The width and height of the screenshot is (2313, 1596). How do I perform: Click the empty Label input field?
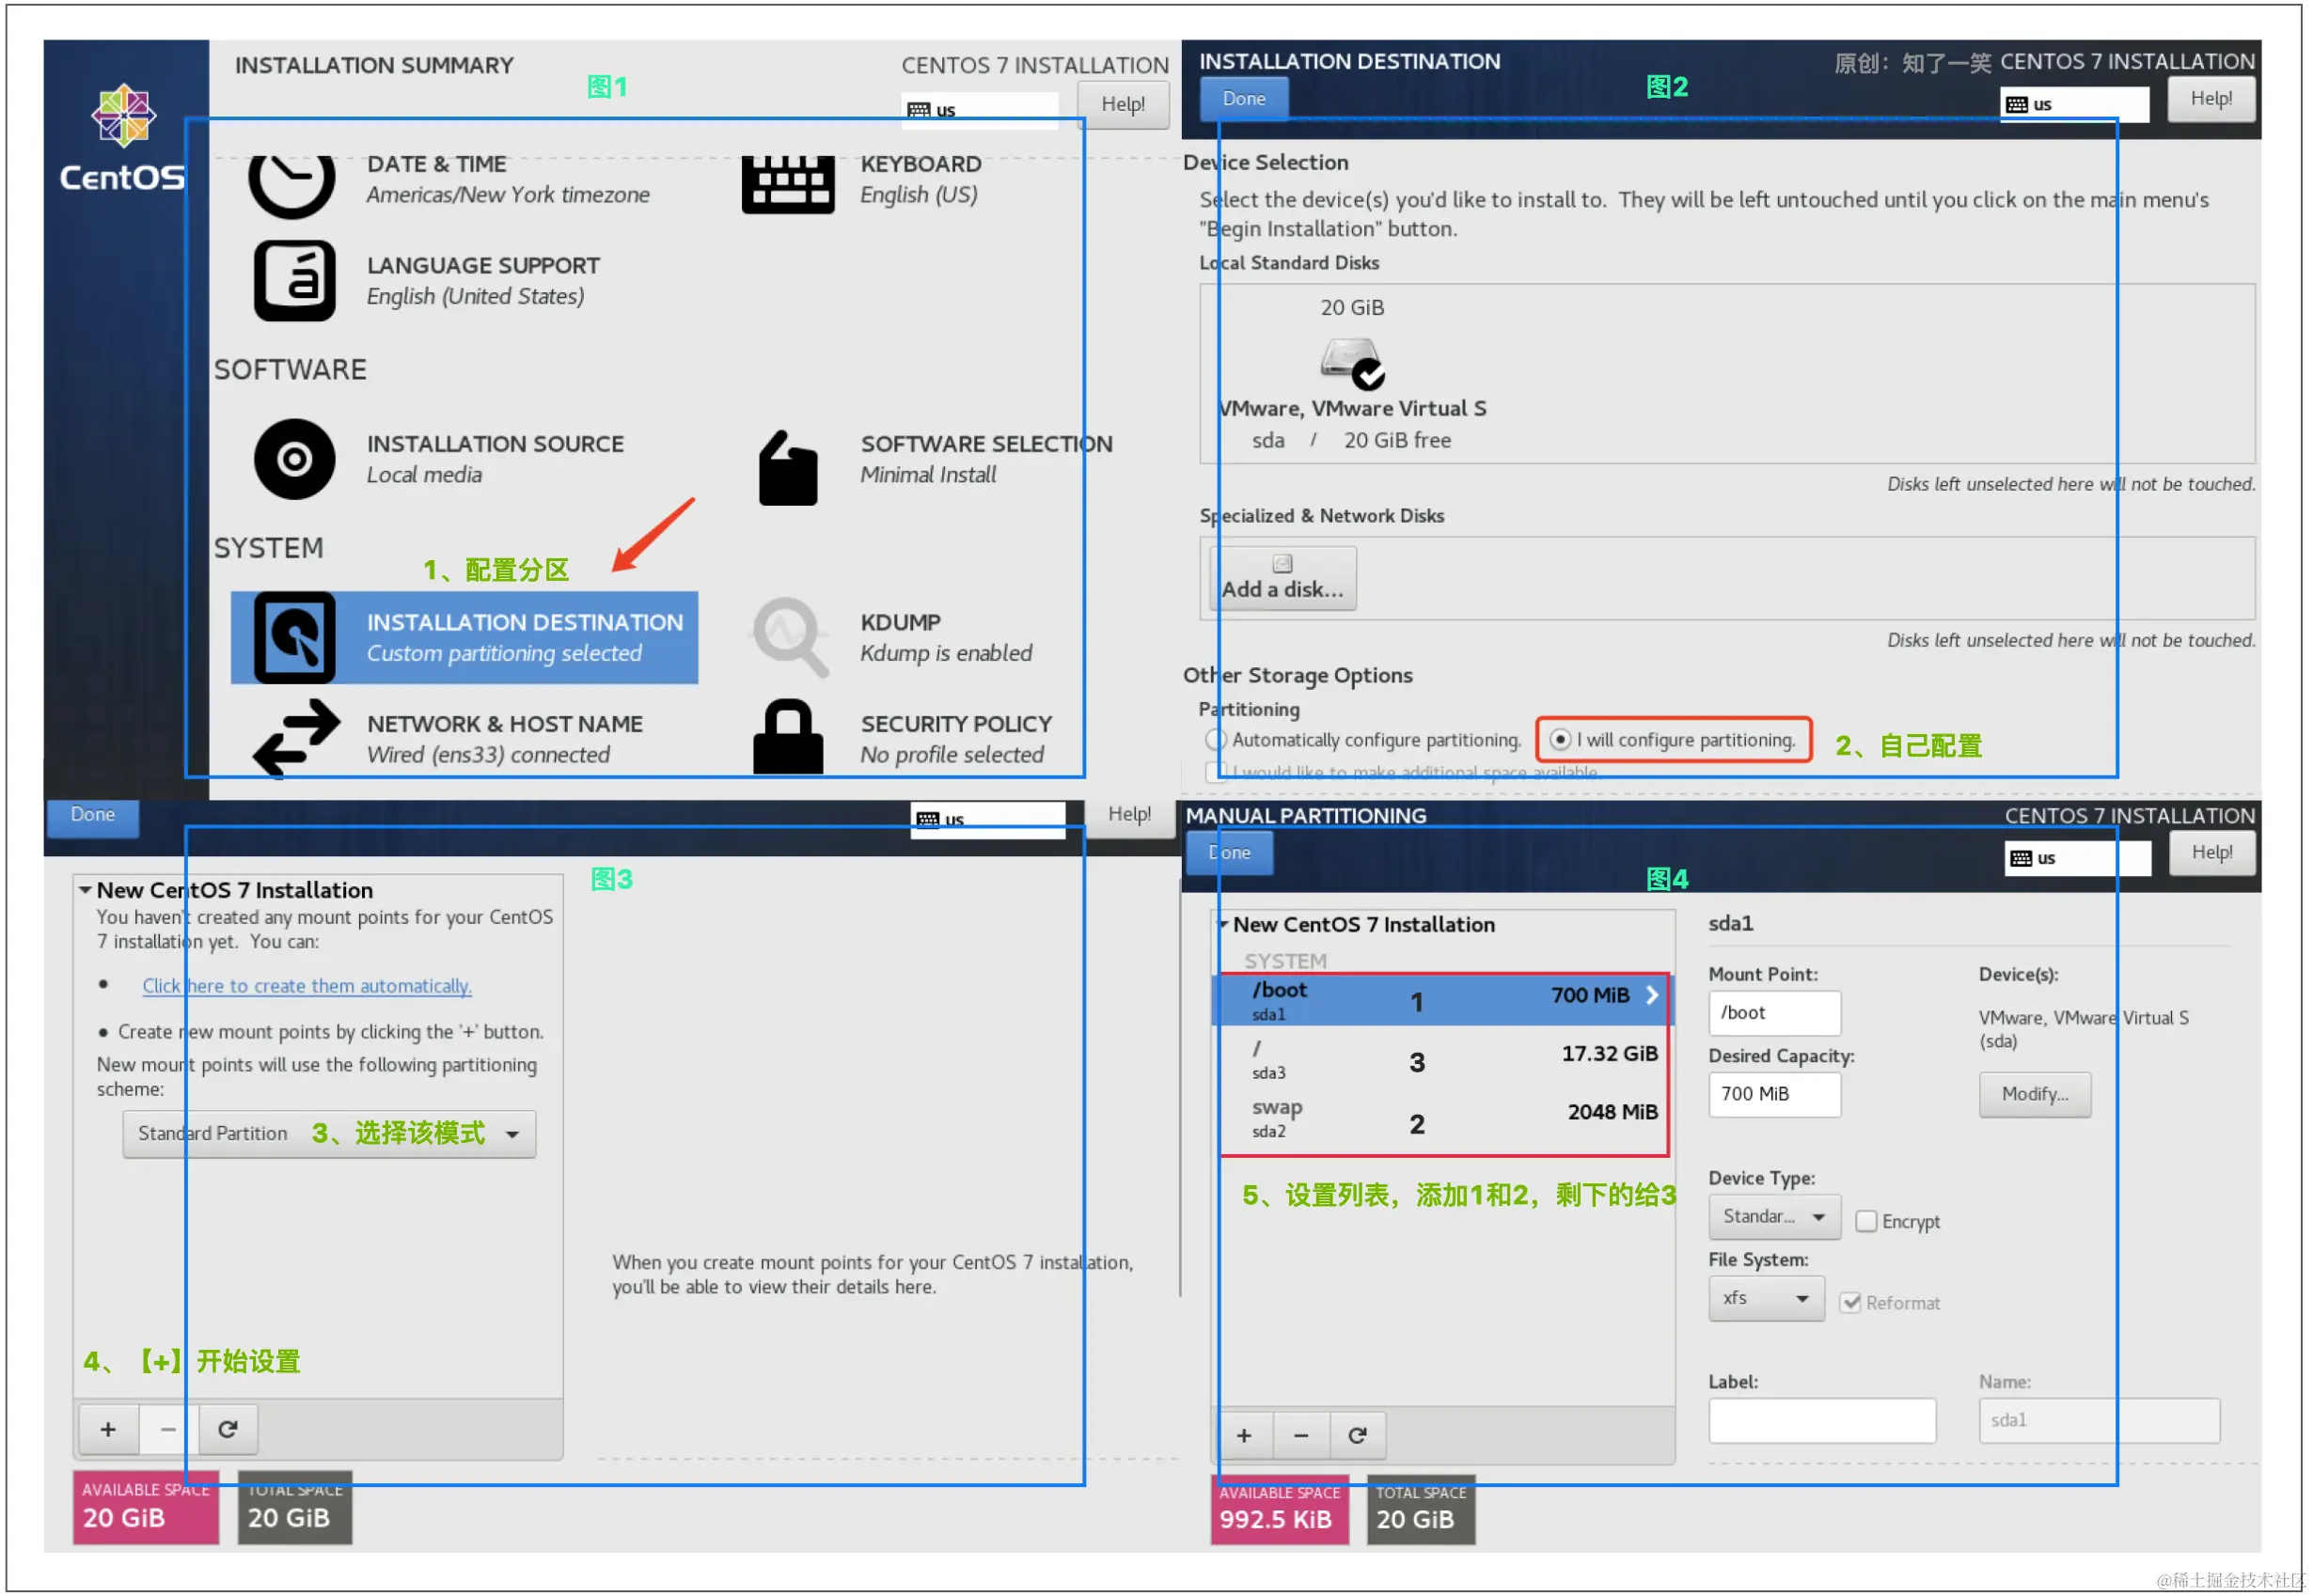1823,1422
